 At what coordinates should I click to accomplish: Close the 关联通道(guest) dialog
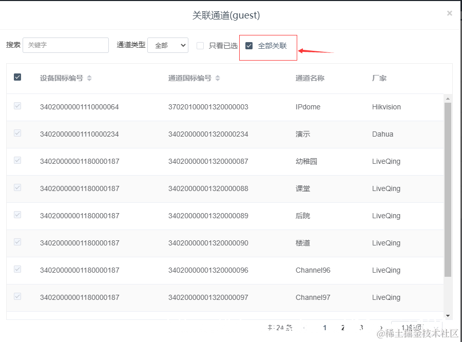[x=449, y=13]
